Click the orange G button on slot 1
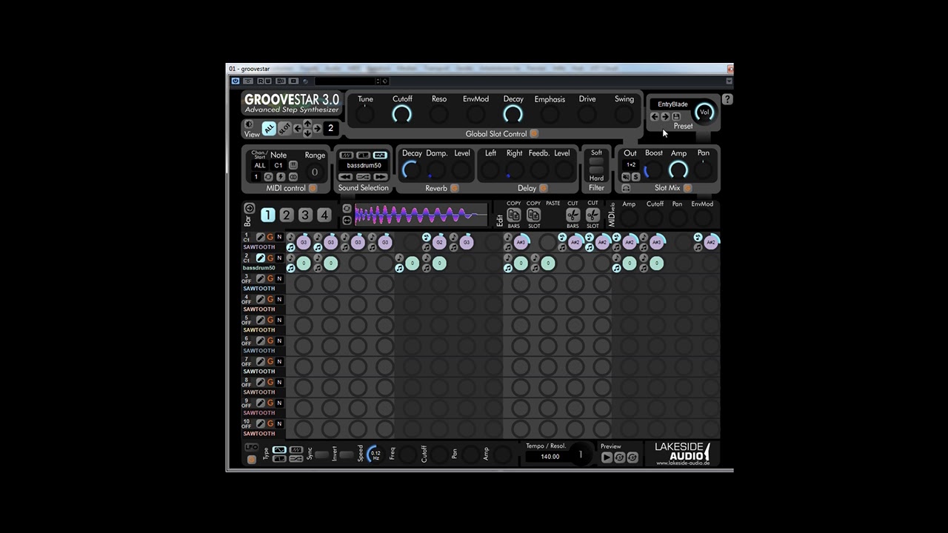 click(x=270, y=237)
